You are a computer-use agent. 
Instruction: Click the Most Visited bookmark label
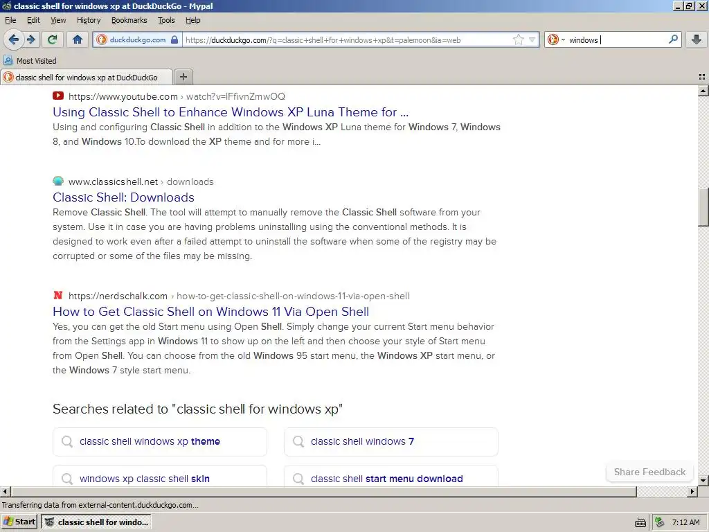(x=36, y=61)
